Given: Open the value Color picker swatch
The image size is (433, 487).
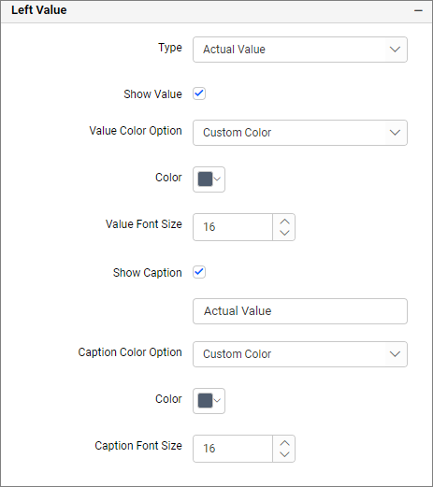Looking at the screenshot, I should pyautogui.click(x=209, y=179).
